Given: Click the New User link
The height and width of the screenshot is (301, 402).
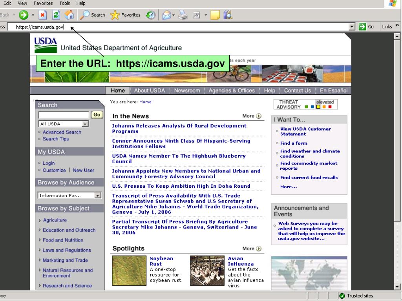Looking at the screenshot, I should coord(83,170).
